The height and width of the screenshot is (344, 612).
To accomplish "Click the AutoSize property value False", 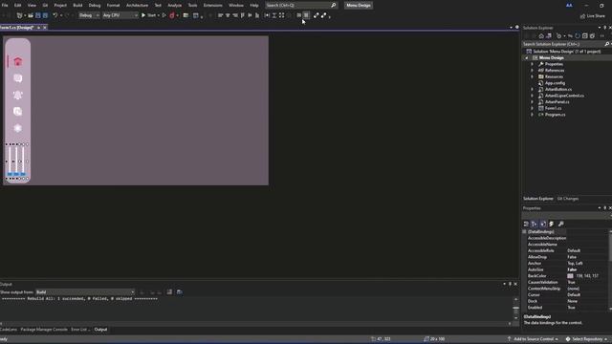I will coord(572,269).
